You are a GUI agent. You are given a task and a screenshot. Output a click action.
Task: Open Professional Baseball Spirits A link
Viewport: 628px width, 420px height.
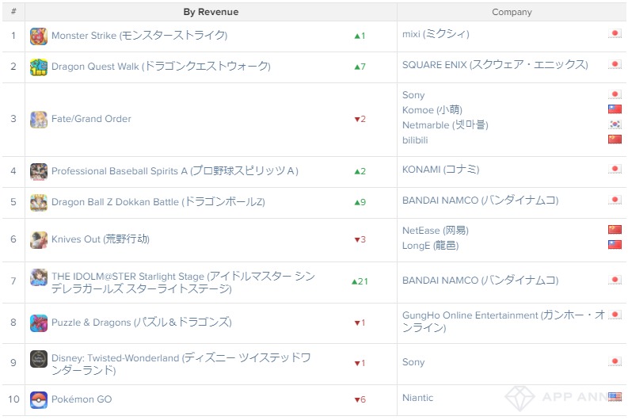[175, 171]
